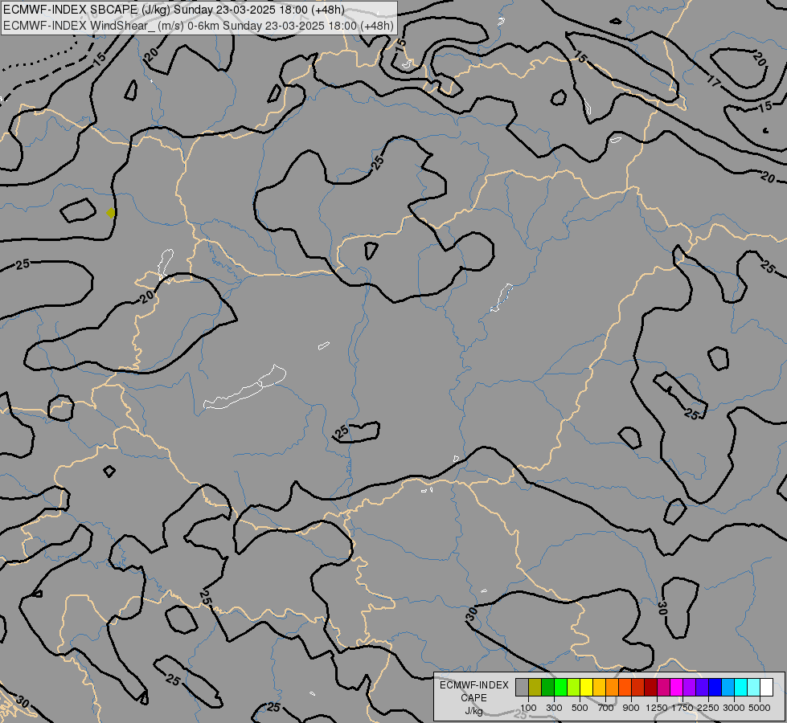Viewport: 787px width, 723px height.
Task: Pick the crimson pink swatch right of 1250
Action: [663, 687]
